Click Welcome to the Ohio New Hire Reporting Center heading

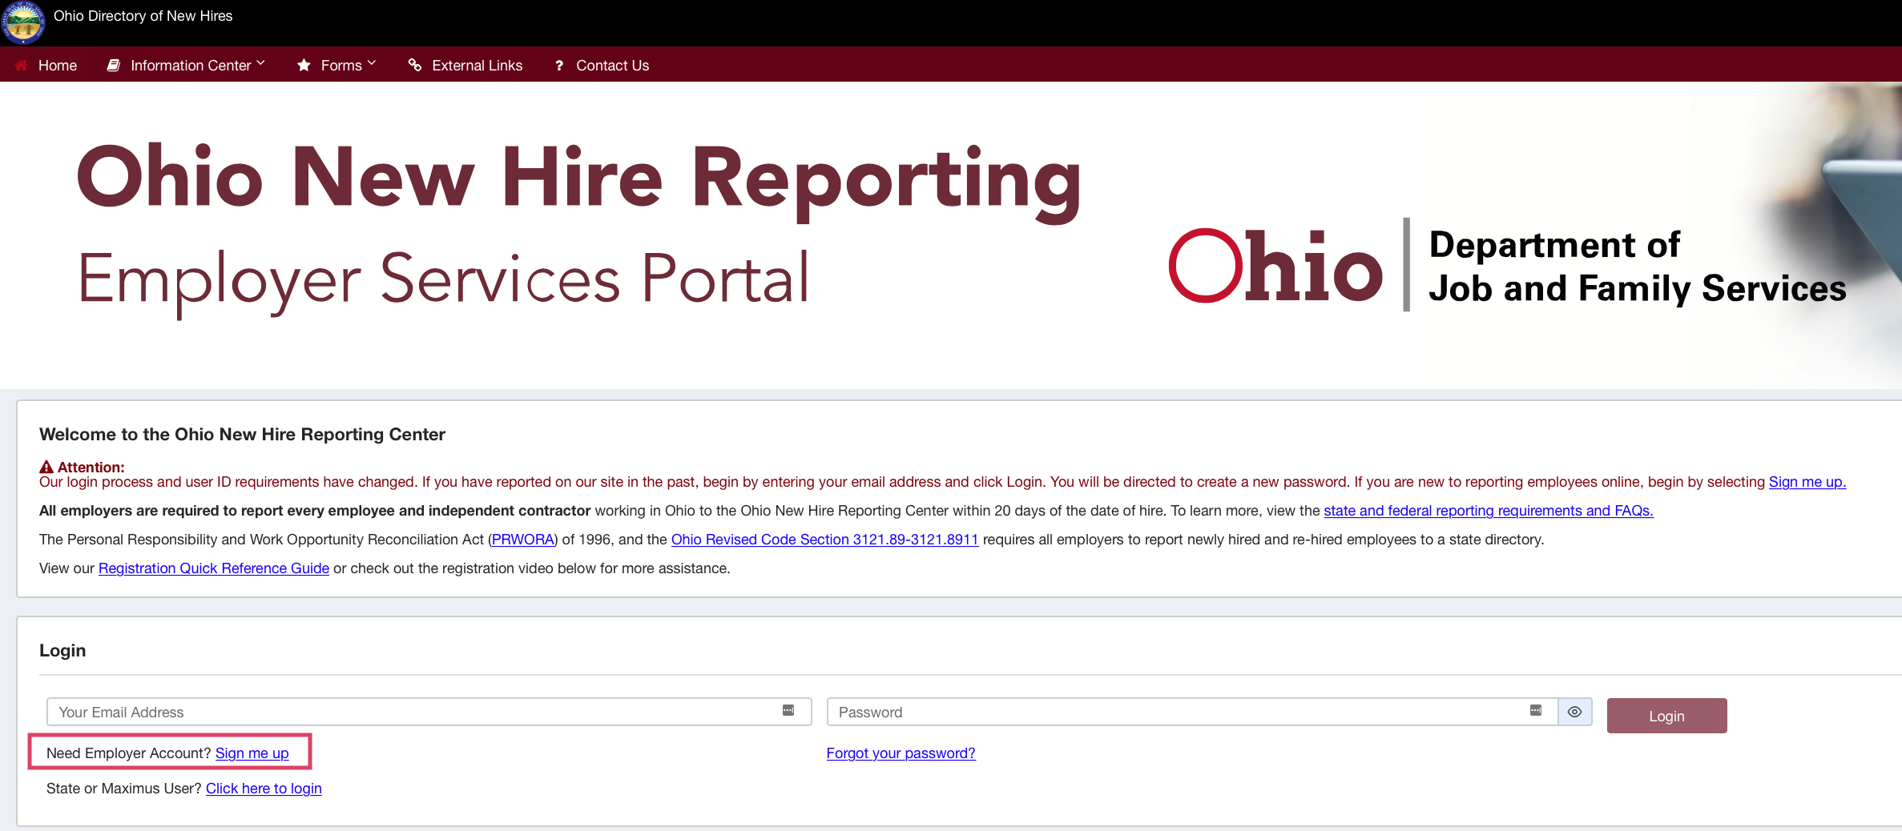242,434
